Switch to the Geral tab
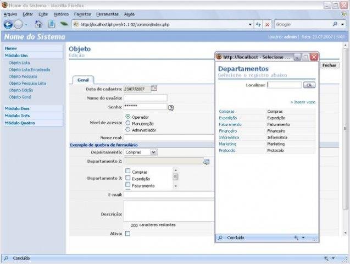This screenshot has width=350, height=264. tap(83, 80)
